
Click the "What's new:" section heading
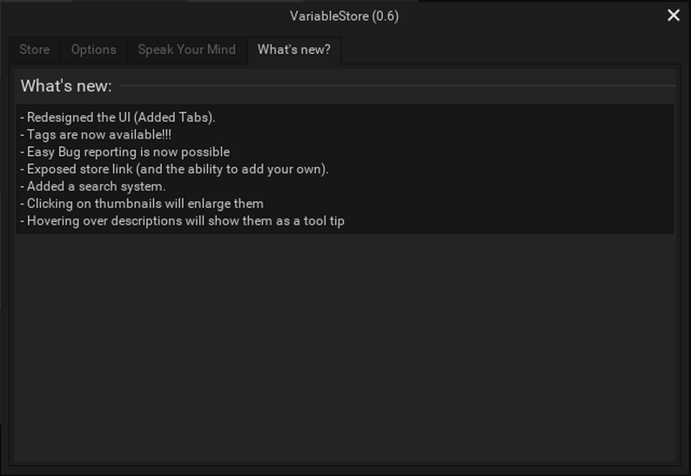(x=66, y=85)
